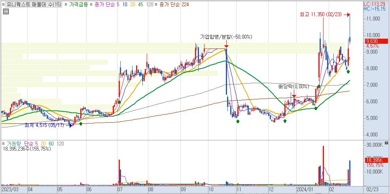This screenshot has width=390, height=194.
Task: Click the 7,000 price axis label
Action: (373, 85)
